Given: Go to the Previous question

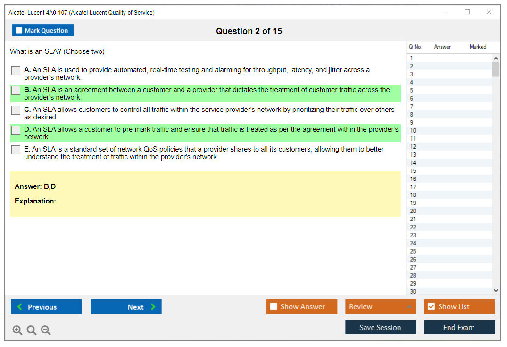Looking at the screenshot, I should [x=46, y=307].
